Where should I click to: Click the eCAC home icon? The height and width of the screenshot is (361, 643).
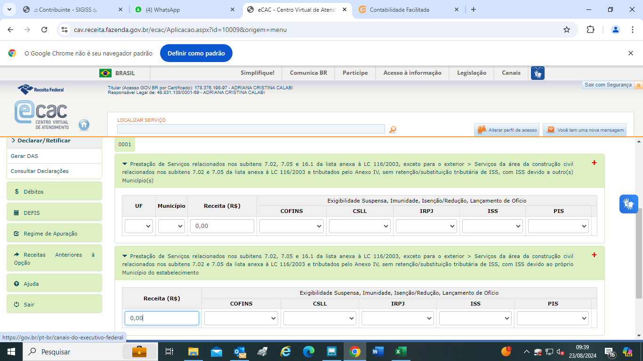(84, 125)
